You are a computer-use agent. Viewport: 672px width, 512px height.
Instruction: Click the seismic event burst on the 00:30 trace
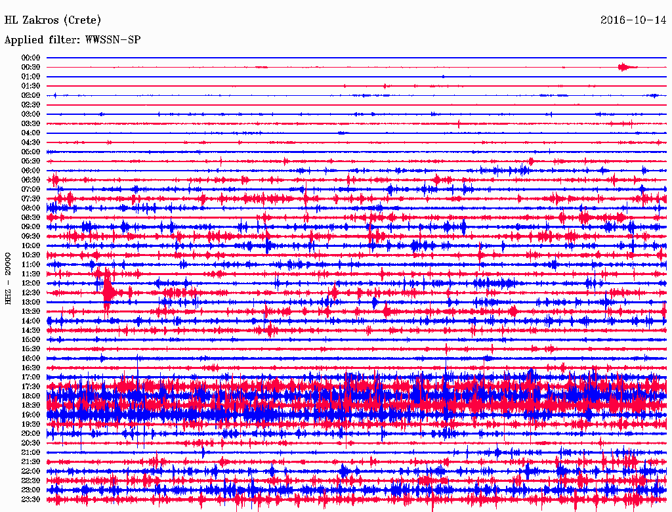627,67
